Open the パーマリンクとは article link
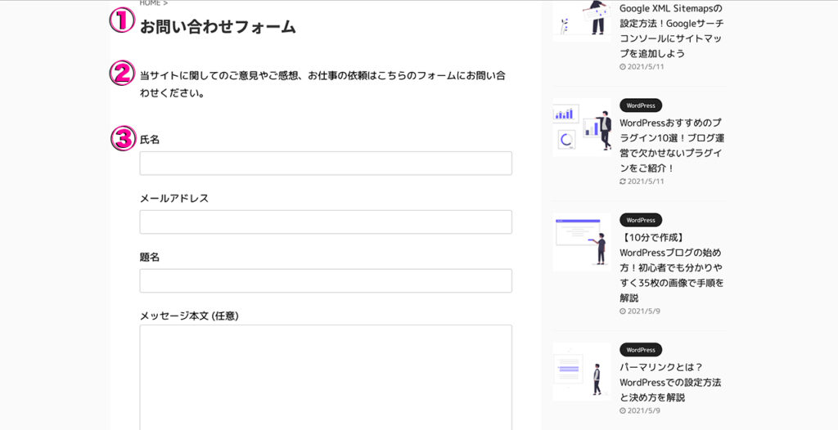Image resolution: width=838 pixels, height=430 pixels. tap(671, 383)
